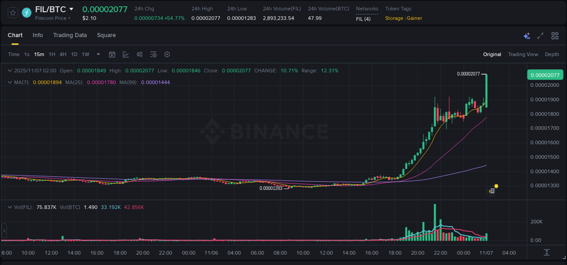Launch the AI analysis sparkle icon
This screenshot has height=265, width=567.
[526, 35]
